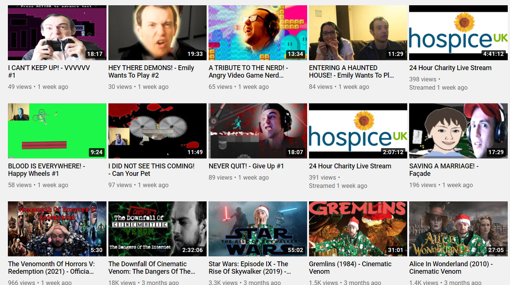Click the '58 views • 1 week ago' text

tap(38, 185)
